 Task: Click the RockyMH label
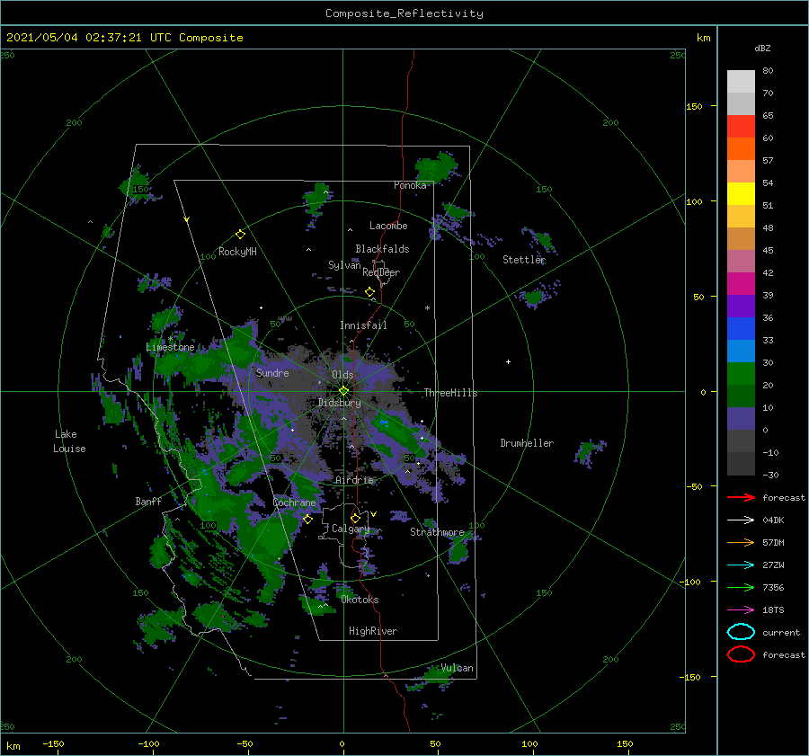tap(237, 252)
